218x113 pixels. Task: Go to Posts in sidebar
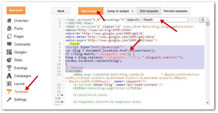18,28
